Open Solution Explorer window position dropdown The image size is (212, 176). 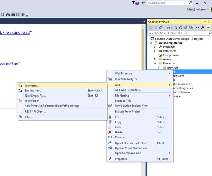pyautogui.click(x=205, y=22)
